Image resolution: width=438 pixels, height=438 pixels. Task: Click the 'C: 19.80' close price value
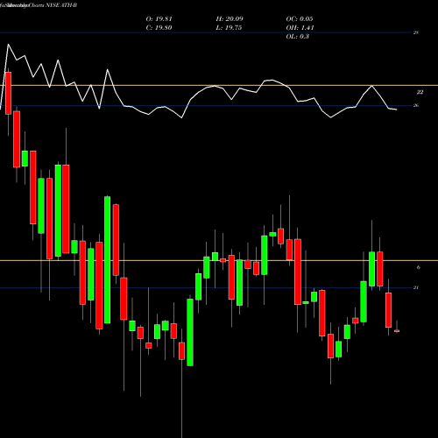[x=159, y=28]
